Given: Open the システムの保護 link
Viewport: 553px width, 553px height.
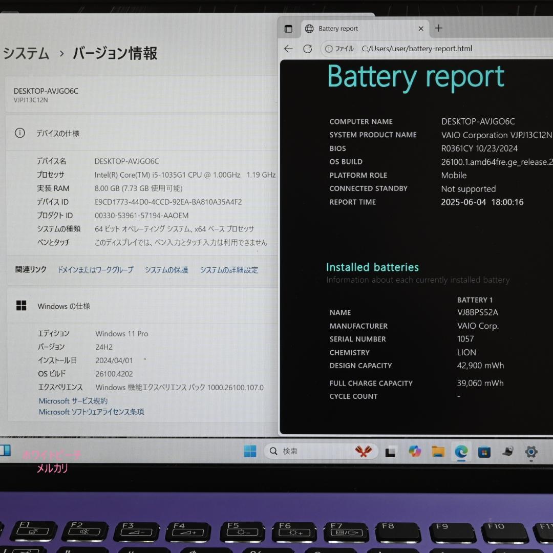Looking at the screenshot, I should coord(166,269).
